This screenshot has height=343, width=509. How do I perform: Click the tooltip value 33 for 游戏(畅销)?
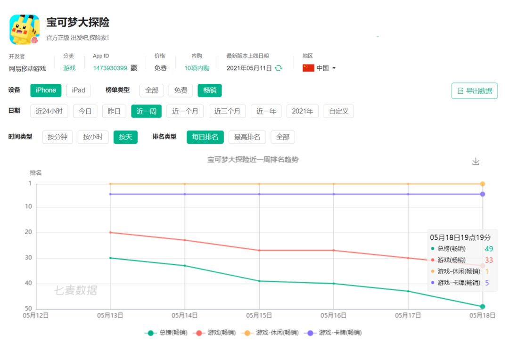(x=489, y=260)
